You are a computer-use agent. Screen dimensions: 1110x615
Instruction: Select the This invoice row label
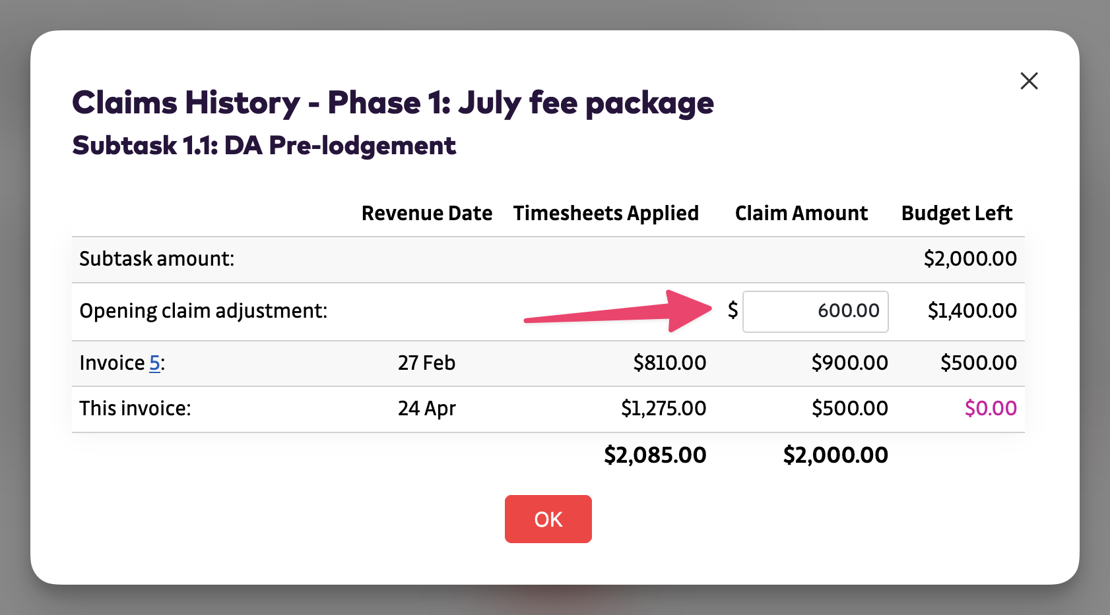click(x=135, y=408)
